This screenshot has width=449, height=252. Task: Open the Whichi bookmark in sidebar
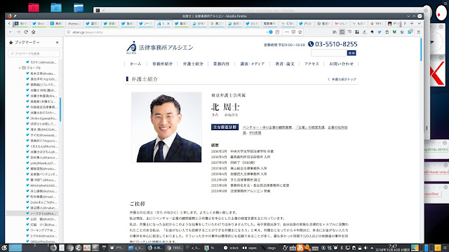[x=41, y=185]
